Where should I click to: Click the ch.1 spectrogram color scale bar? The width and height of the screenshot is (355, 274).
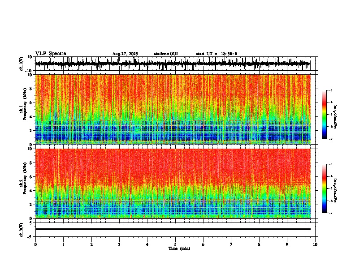[324, 115]
